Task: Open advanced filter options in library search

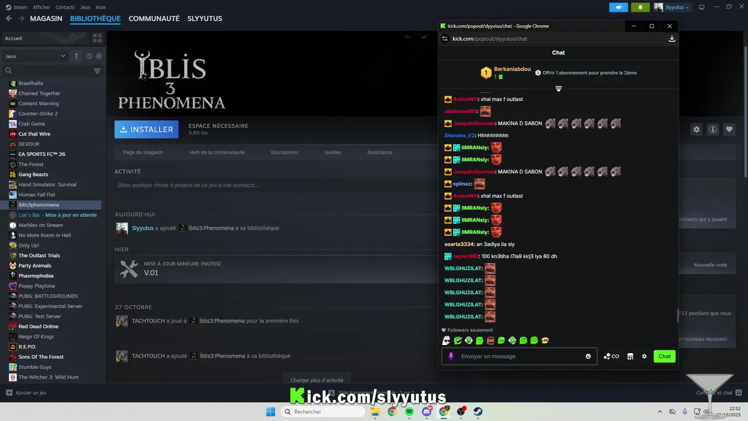Action: pyautogui.click(x=97, y=71)
